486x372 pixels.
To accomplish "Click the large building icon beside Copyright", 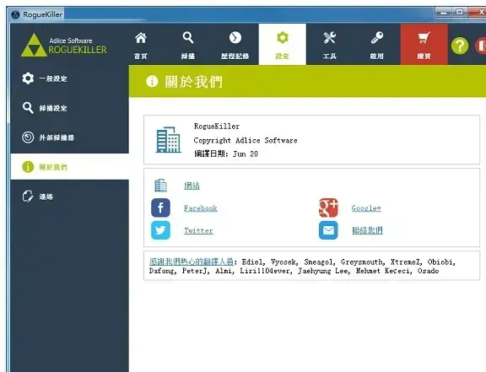I will (168, 139).
